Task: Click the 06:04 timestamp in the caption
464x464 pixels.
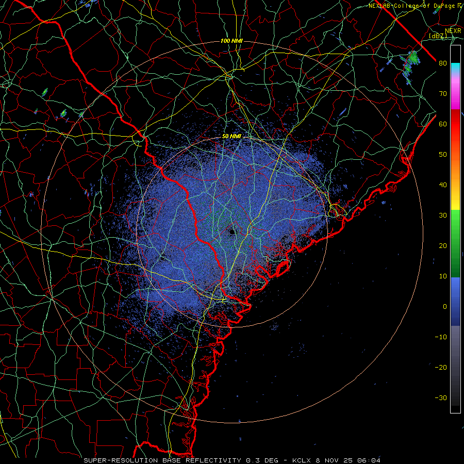Action: 370,460
